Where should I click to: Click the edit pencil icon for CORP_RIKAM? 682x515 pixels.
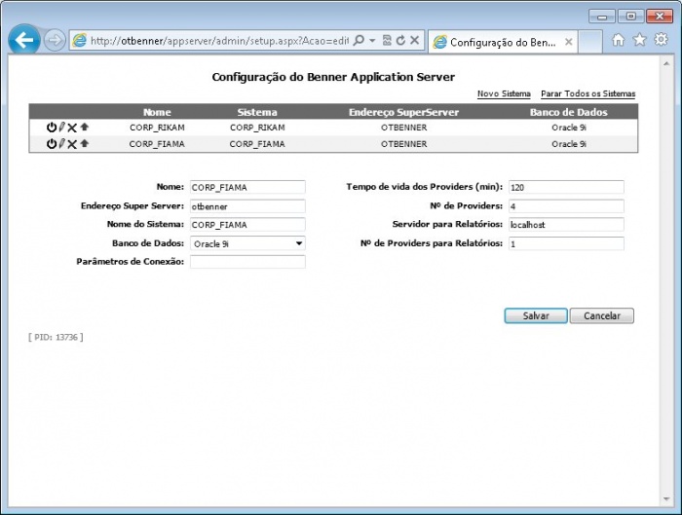click(61, 128)
